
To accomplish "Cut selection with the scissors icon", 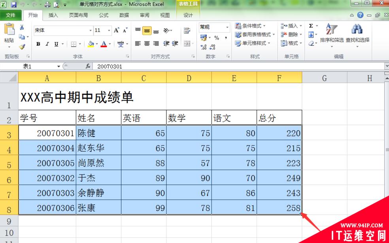I will (22, 27).
